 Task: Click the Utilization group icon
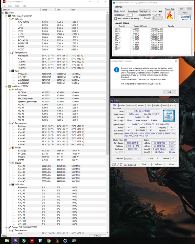pyautogui.click(x=13, y=184)
